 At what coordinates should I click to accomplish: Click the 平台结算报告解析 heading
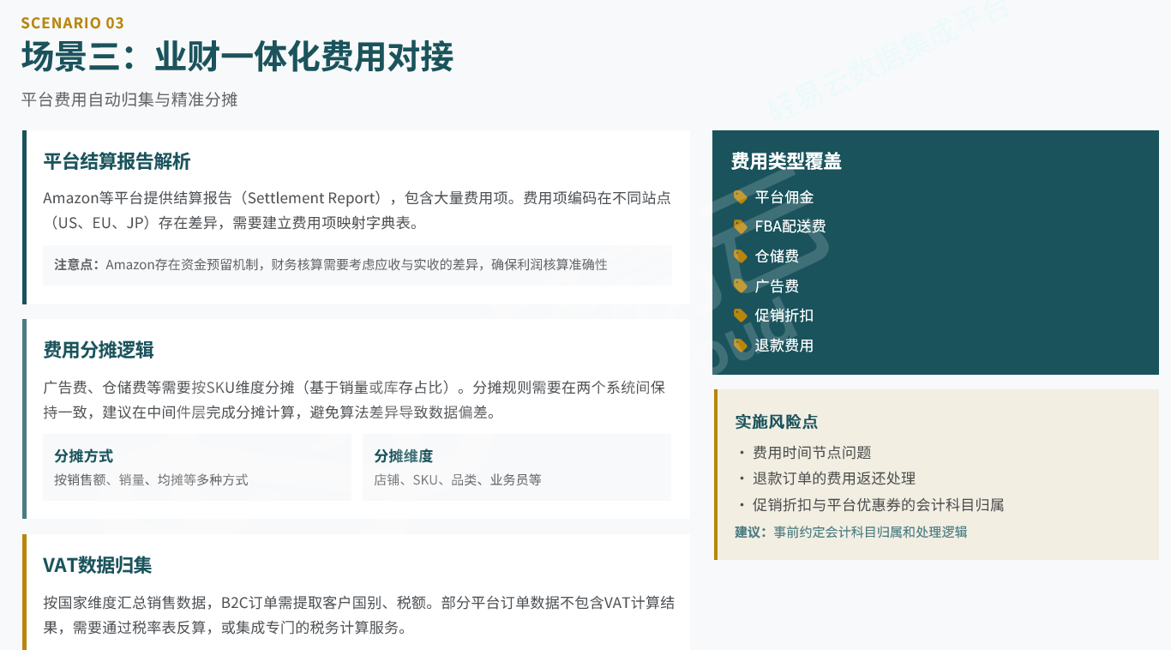click(117, 161)
